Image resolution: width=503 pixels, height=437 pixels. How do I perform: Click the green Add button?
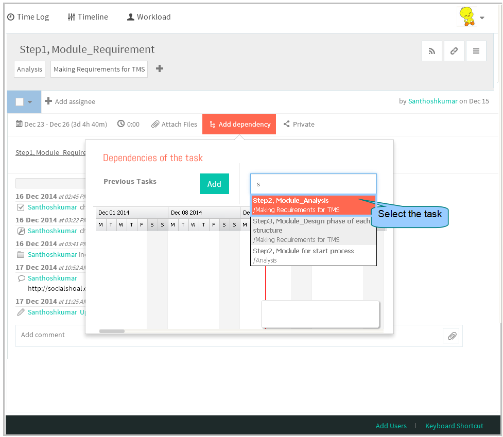point(214,184)
